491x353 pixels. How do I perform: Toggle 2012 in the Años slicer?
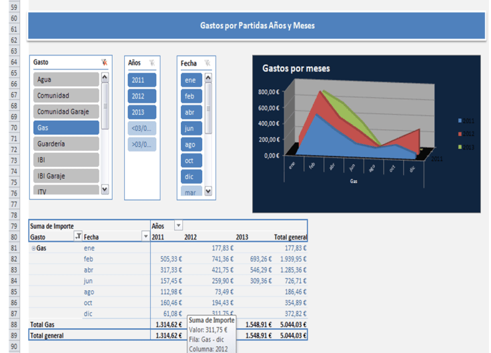click(141, 95)
